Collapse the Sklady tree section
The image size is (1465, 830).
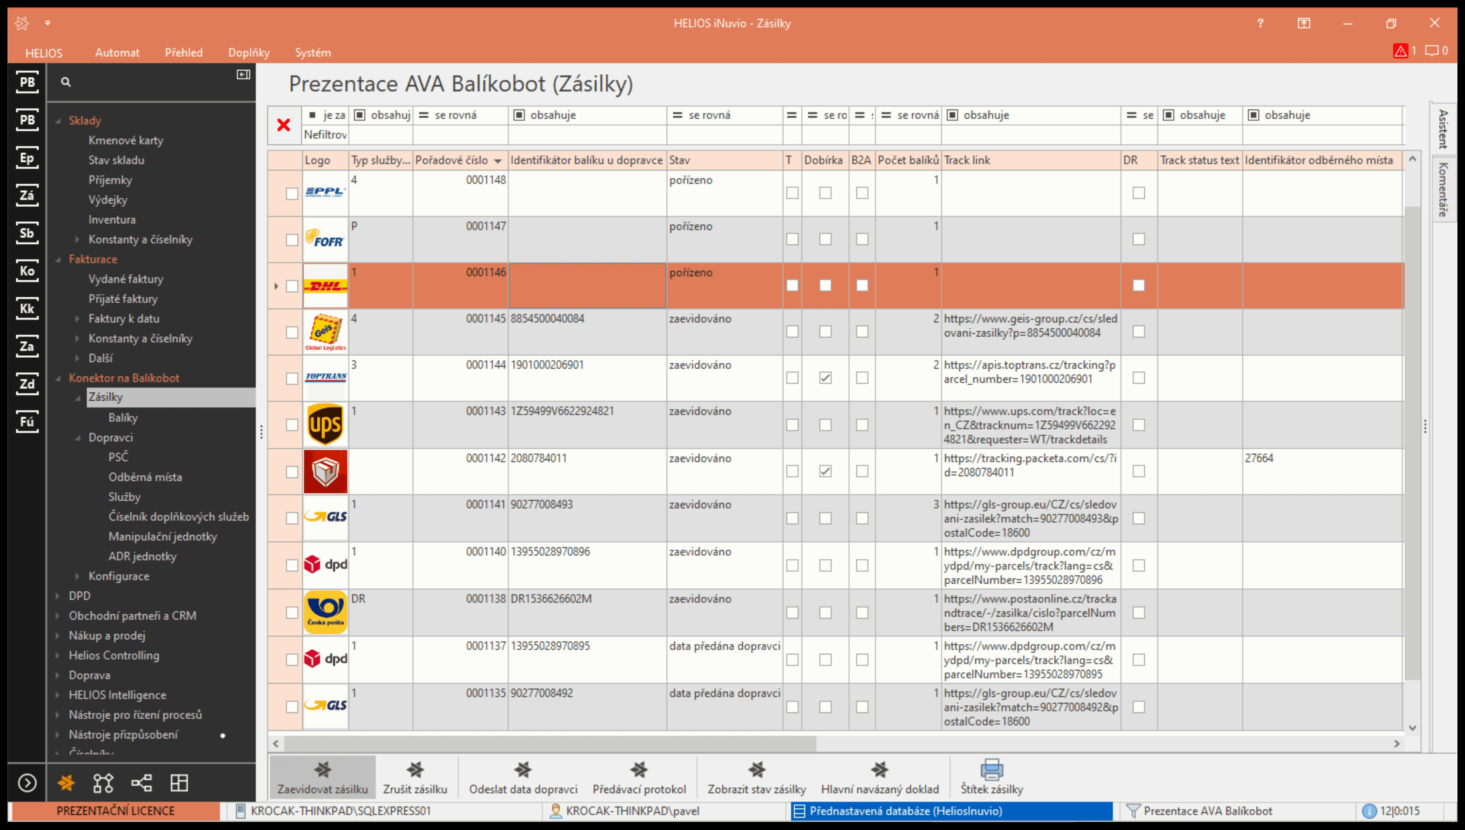pos(58,121)
